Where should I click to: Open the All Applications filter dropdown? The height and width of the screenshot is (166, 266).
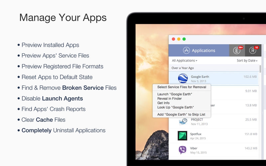[x=185, y=60]
